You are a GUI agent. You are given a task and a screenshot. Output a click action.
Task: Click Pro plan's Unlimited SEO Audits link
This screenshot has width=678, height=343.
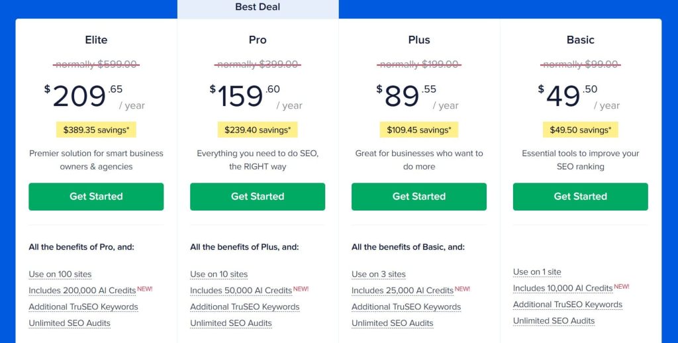231,323
